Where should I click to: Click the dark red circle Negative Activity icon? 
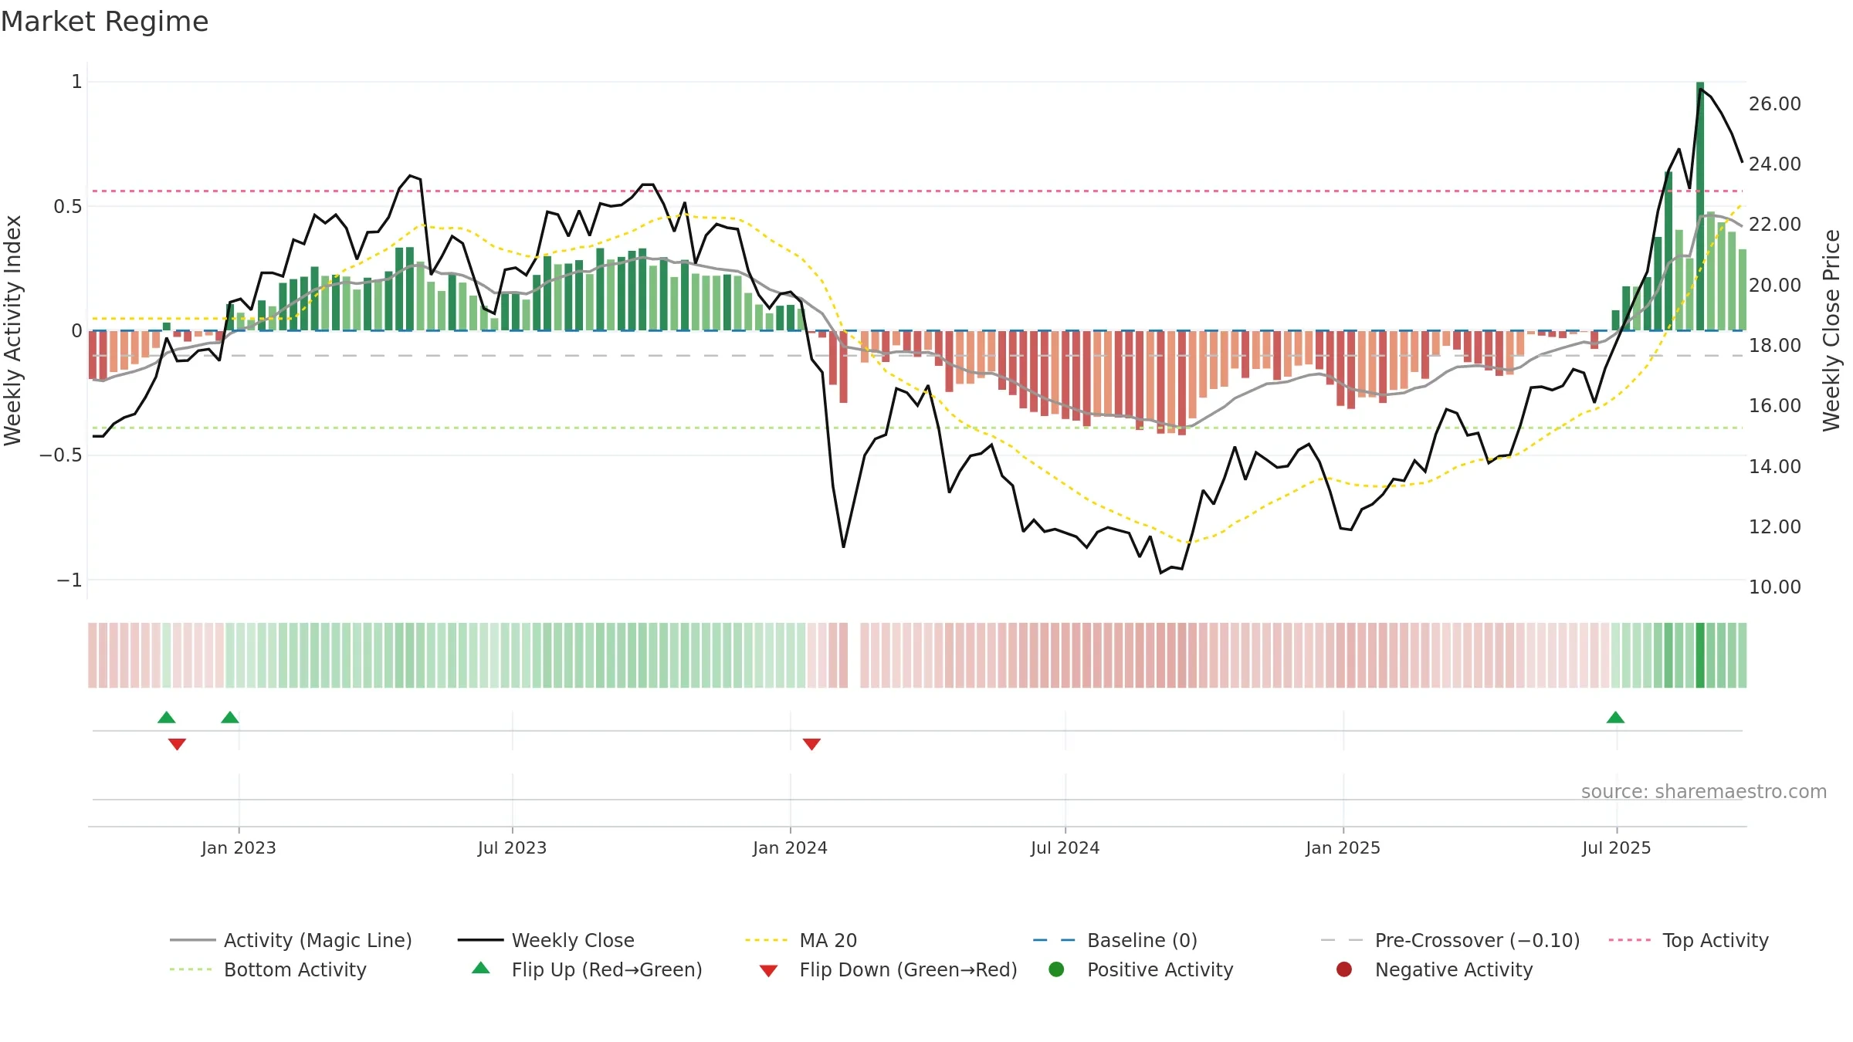1344,969
